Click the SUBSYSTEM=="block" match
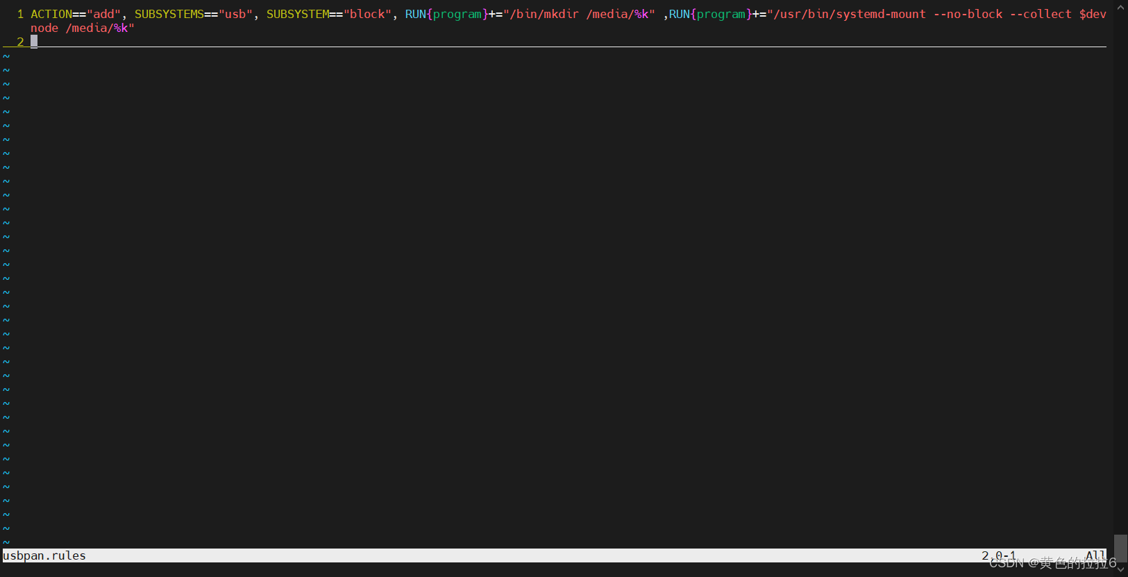This screenshot has height=577, width=1128. pyautogui.click(x=329, y=14)
